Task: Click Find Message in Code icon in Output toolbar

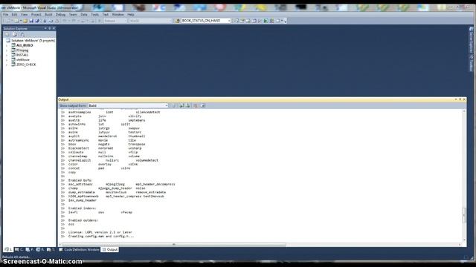Action: pos(173,105)
